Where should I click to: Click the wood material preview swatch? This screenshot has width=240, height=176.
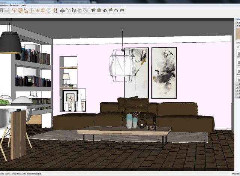238,33
